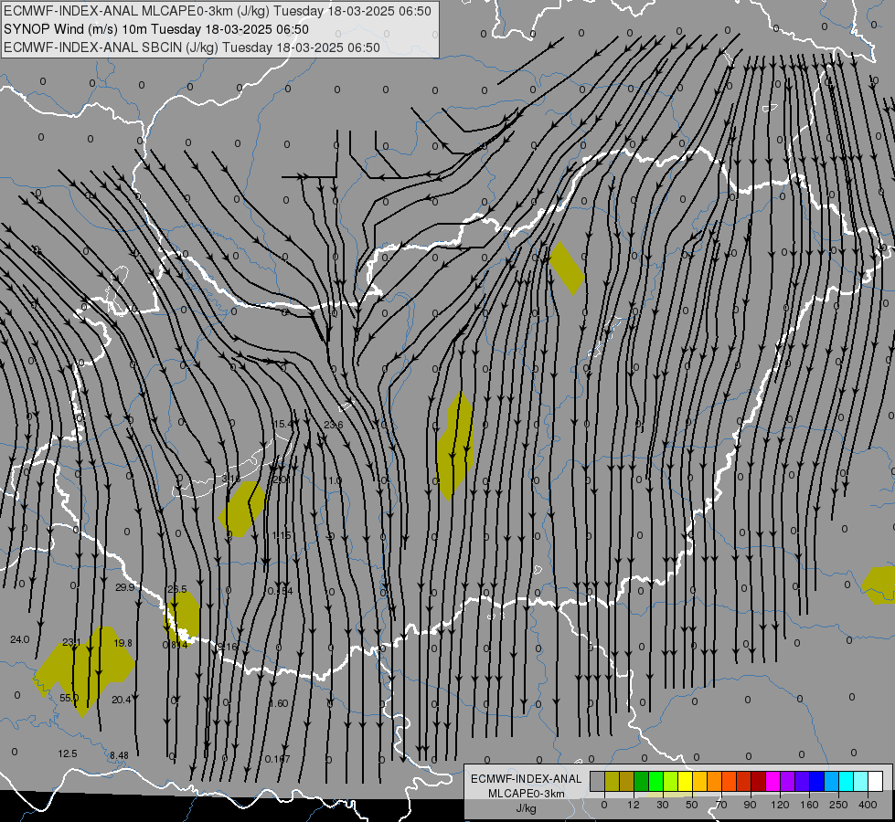Click the map value 23.1
This screenshot has height=822, width=895.
(x=72, y=642)
